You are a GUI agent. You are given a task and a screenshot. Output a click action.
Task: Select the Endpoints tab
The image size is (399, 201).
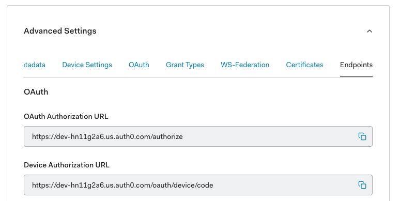tap(356, 65)
